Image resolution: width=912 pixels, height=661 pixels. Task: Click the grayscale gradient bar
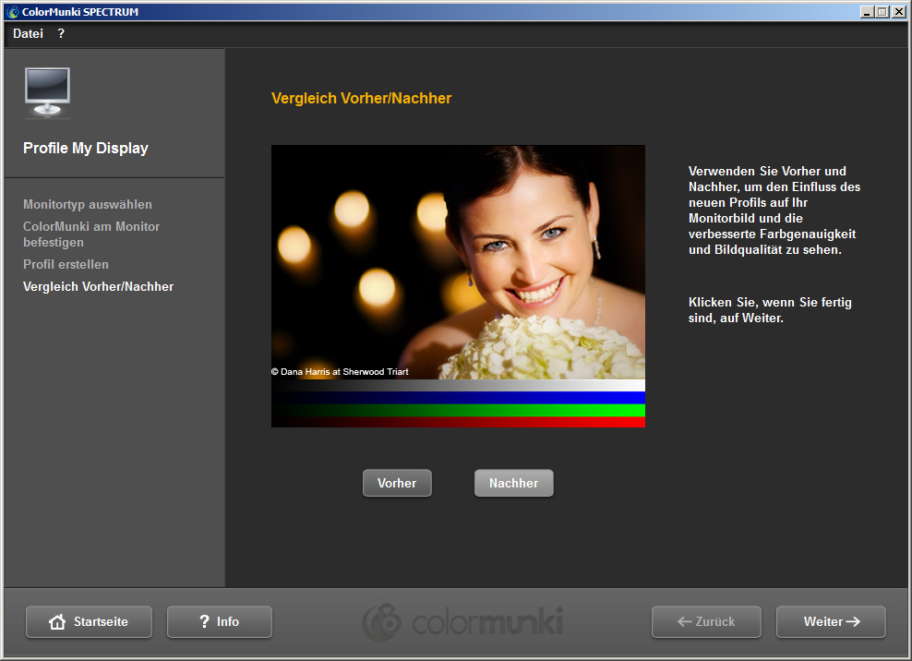click(x=458, y=385)
